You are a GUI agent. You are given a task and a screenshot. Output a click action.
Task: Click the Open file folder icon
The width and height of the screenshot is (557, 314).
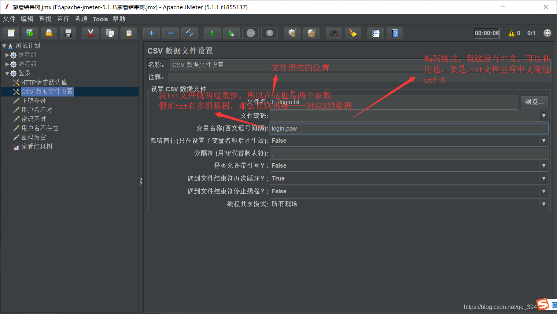pos(49,33)
